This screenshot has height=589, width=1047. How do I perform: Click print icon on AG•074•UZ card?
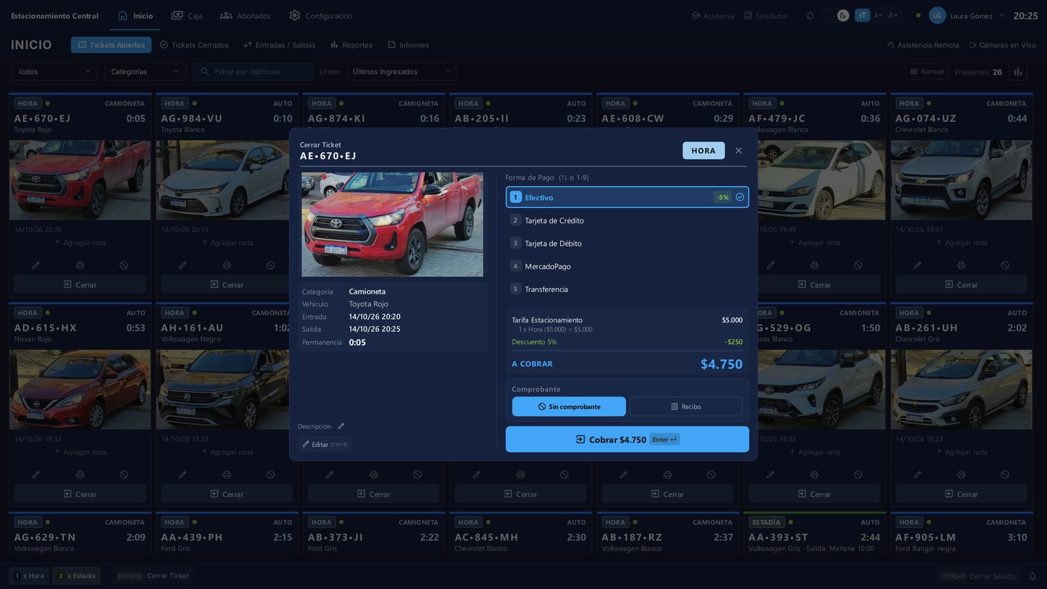(961, 265)
